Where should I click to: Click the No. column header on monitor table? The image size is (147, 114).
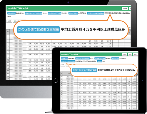point(8,32)
